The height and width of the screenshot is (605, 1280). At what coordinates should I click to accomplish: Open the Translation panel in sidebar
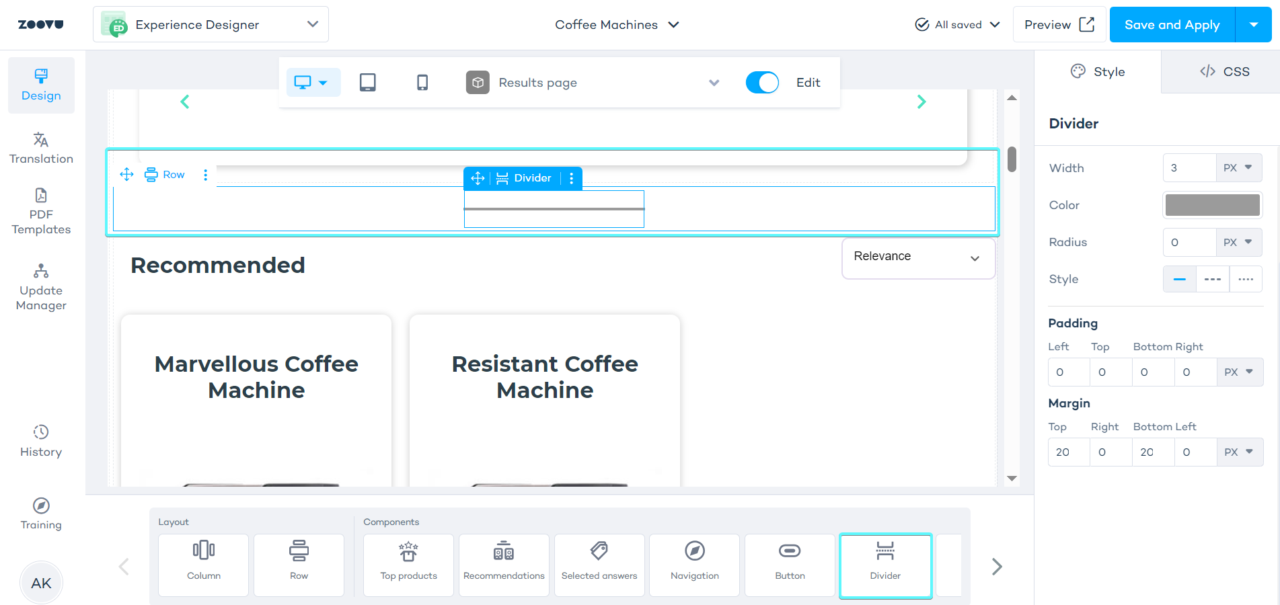[41, 148]
